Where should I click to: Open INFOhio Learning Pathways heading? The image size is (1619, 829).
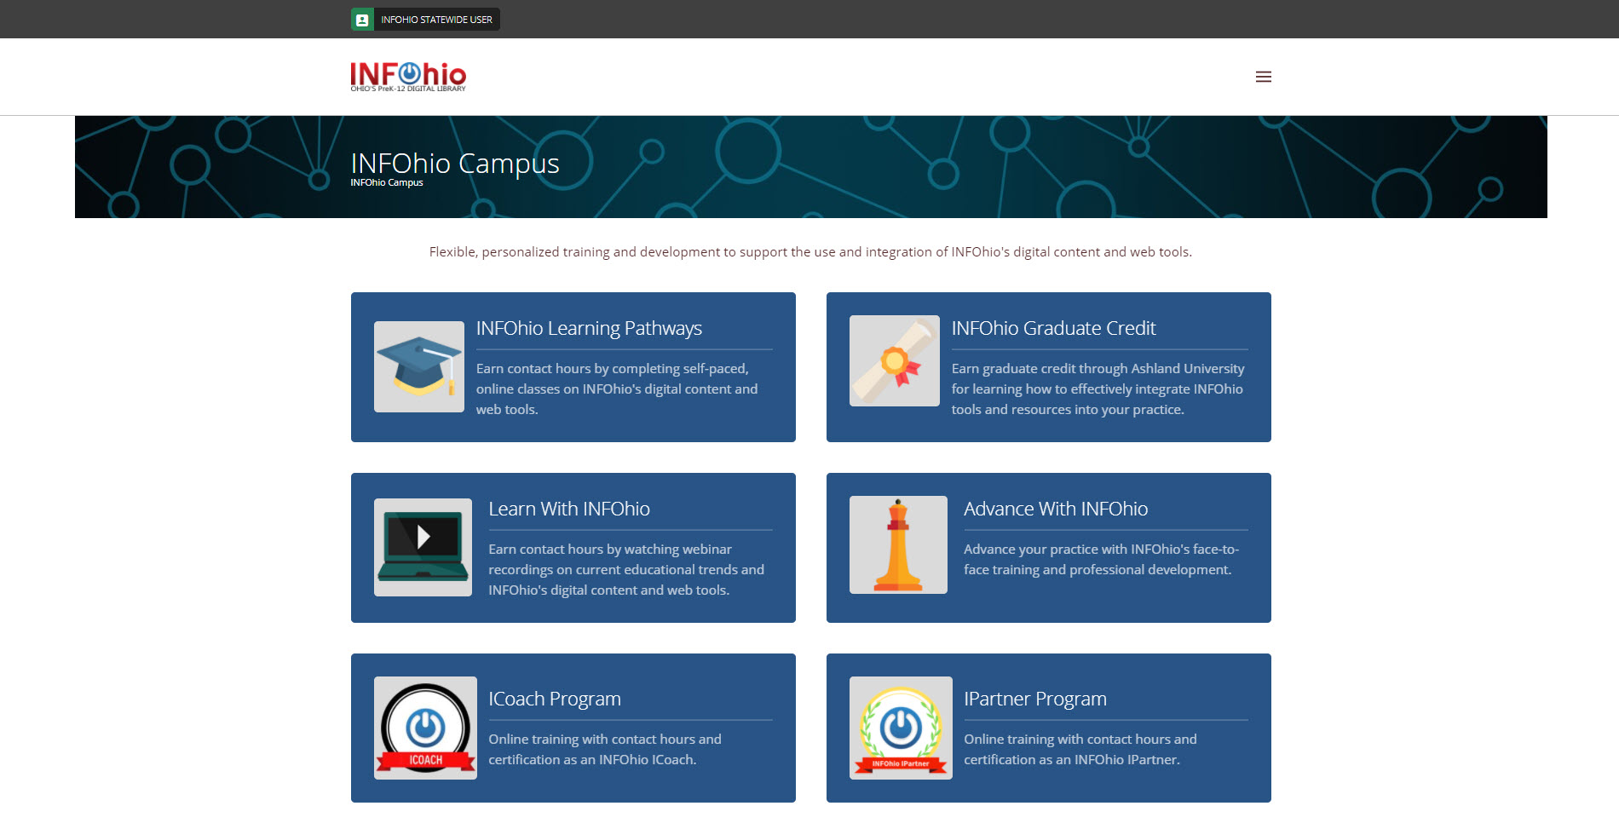tap(589, 328)
